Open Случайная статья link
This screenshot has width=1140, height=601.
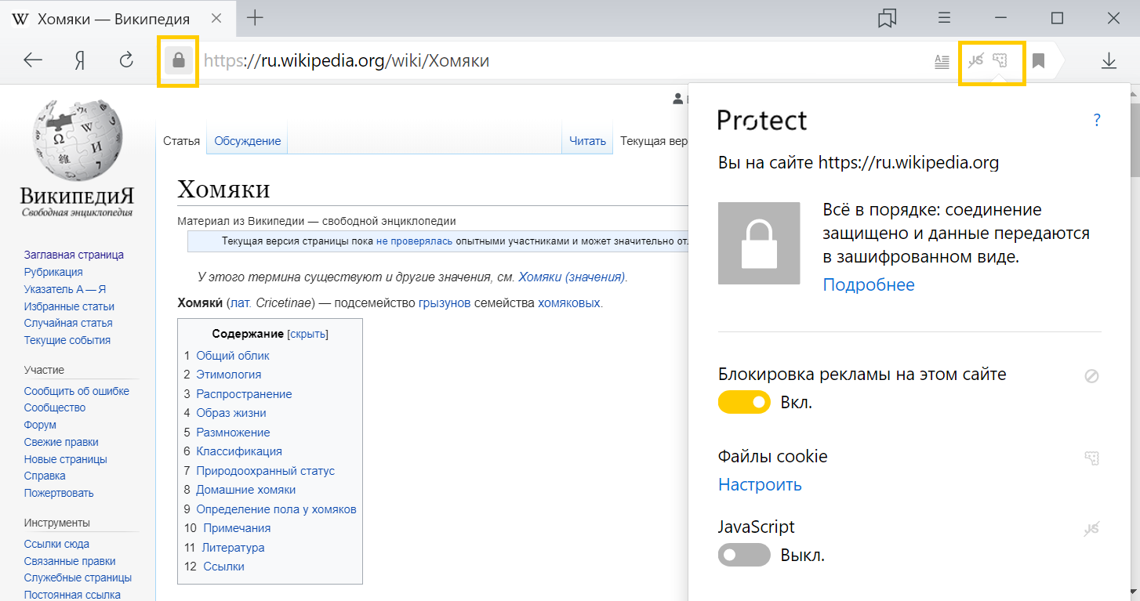tap(68, 323)
